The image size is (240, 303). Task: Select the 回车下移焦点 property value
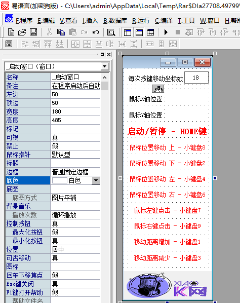click(x=75, y=275)
